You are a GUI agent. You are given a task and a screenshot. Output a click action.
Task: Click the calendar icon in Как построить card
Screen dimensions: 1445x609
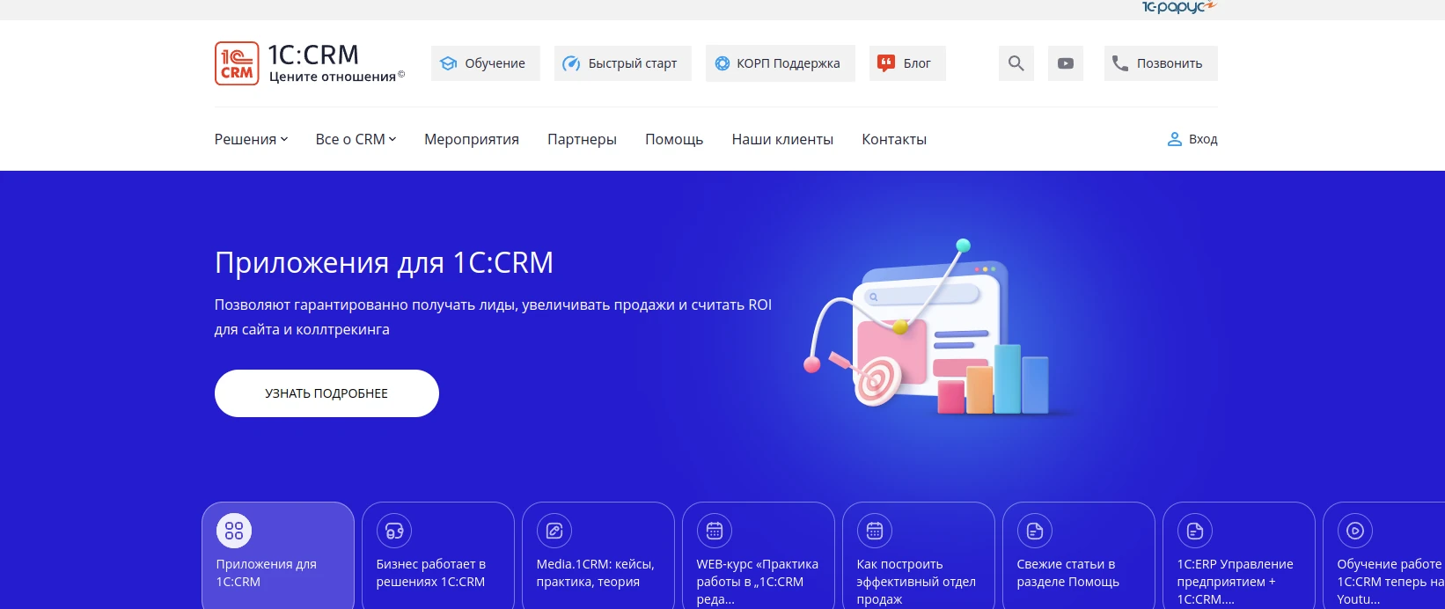coord(875,531)
